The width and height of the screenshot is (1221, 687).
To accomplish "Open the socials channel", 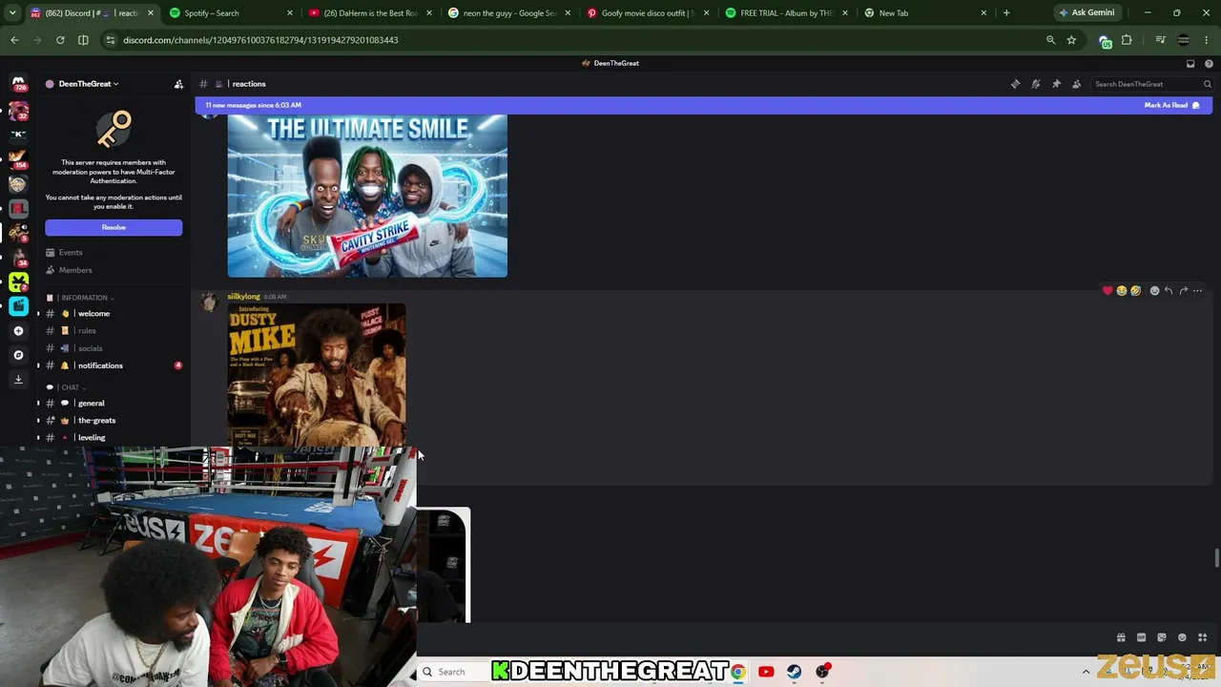I will click(114, 348).
